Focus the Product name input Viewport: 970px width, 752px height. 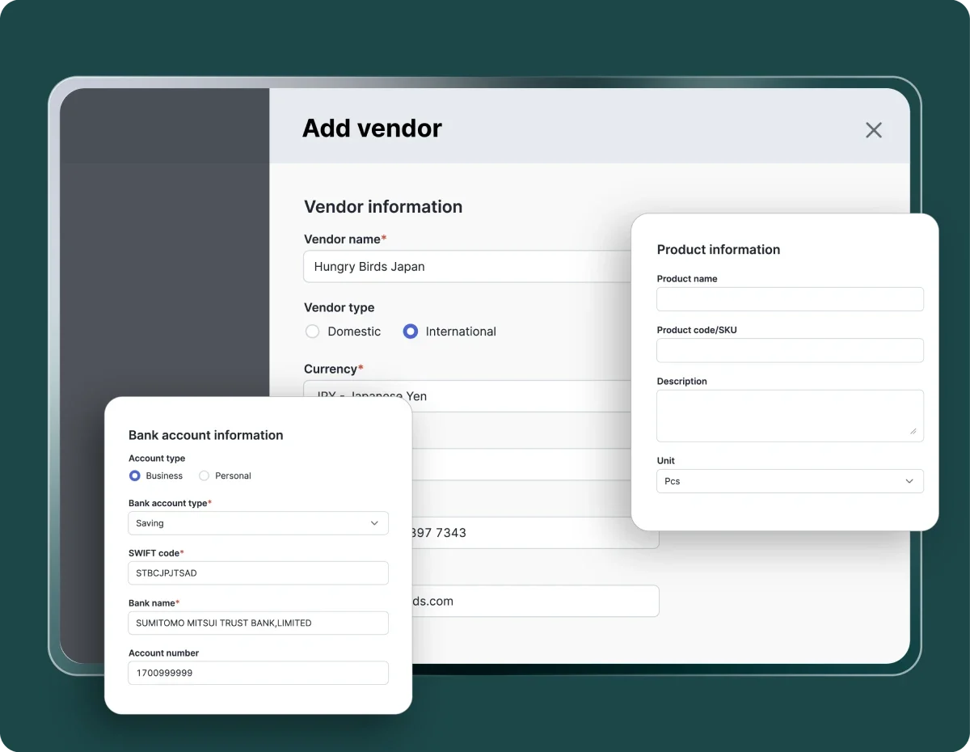coord(789,299)
